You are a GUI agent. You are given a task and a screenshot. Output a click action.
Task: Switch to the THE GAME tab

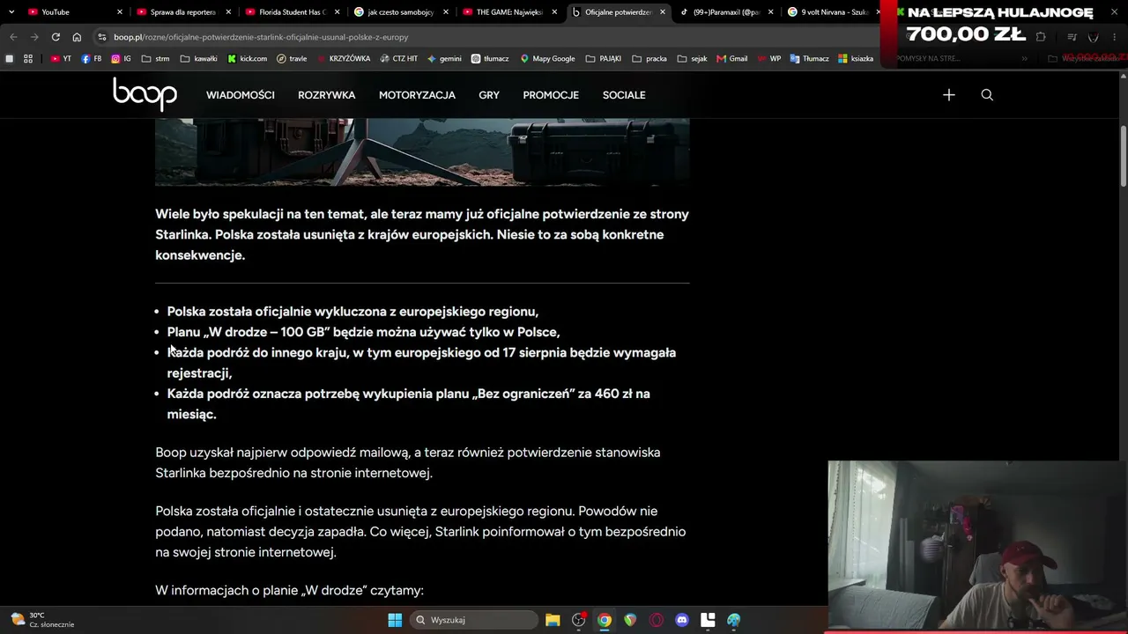pyautogui.click(x=508, y=12)
